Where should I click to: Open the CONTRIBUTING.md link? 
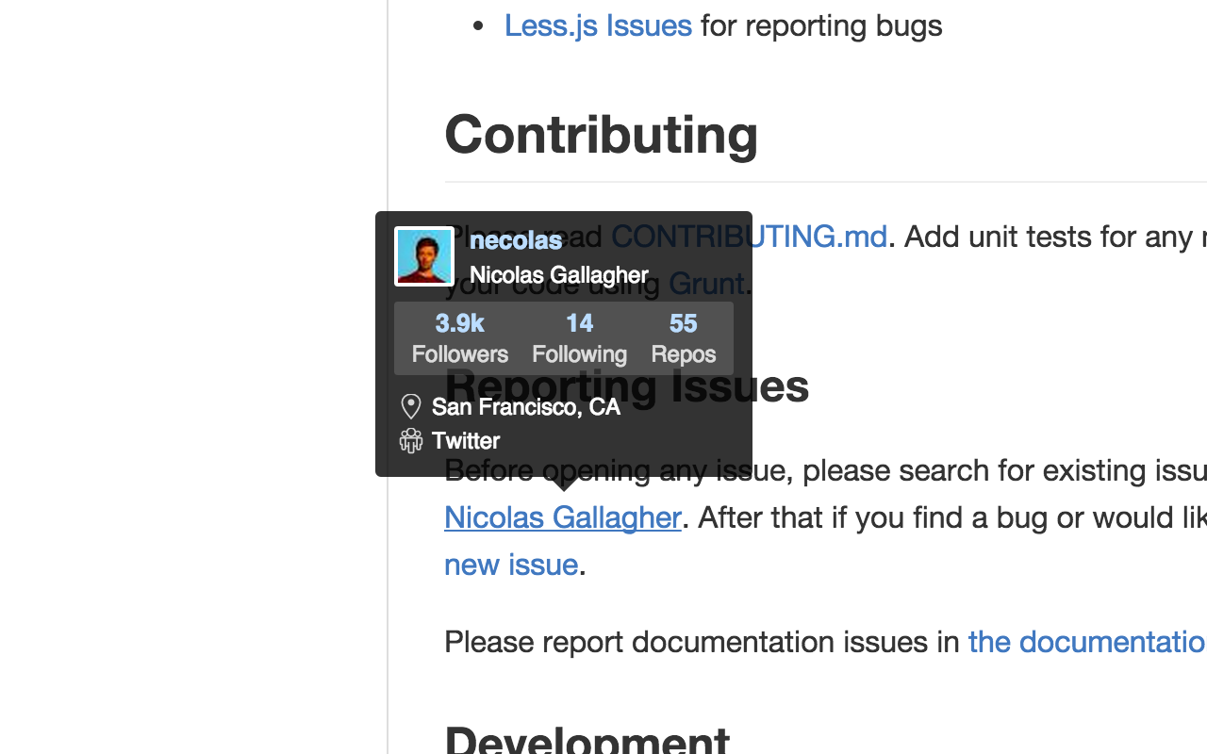click(750, 237)
